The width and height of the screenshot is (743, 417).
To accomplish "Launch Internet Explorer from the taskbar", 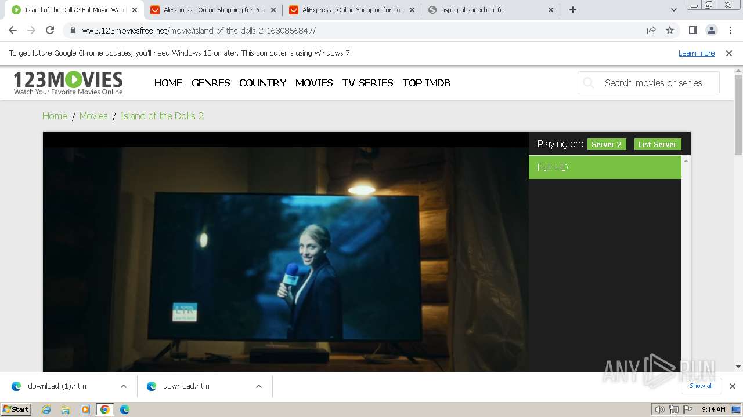I will click(46, 409).
